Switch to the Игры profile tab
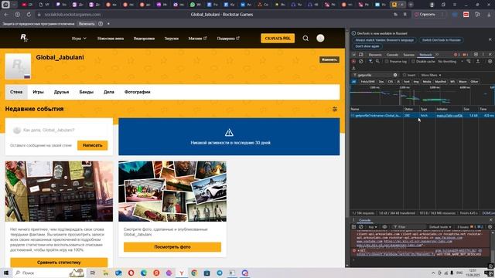495x278 pixels. point(38,92)
